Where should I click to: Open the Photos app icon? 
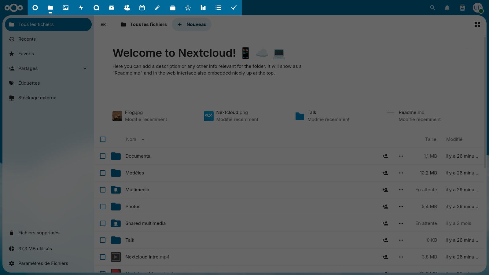click(66, 8)
